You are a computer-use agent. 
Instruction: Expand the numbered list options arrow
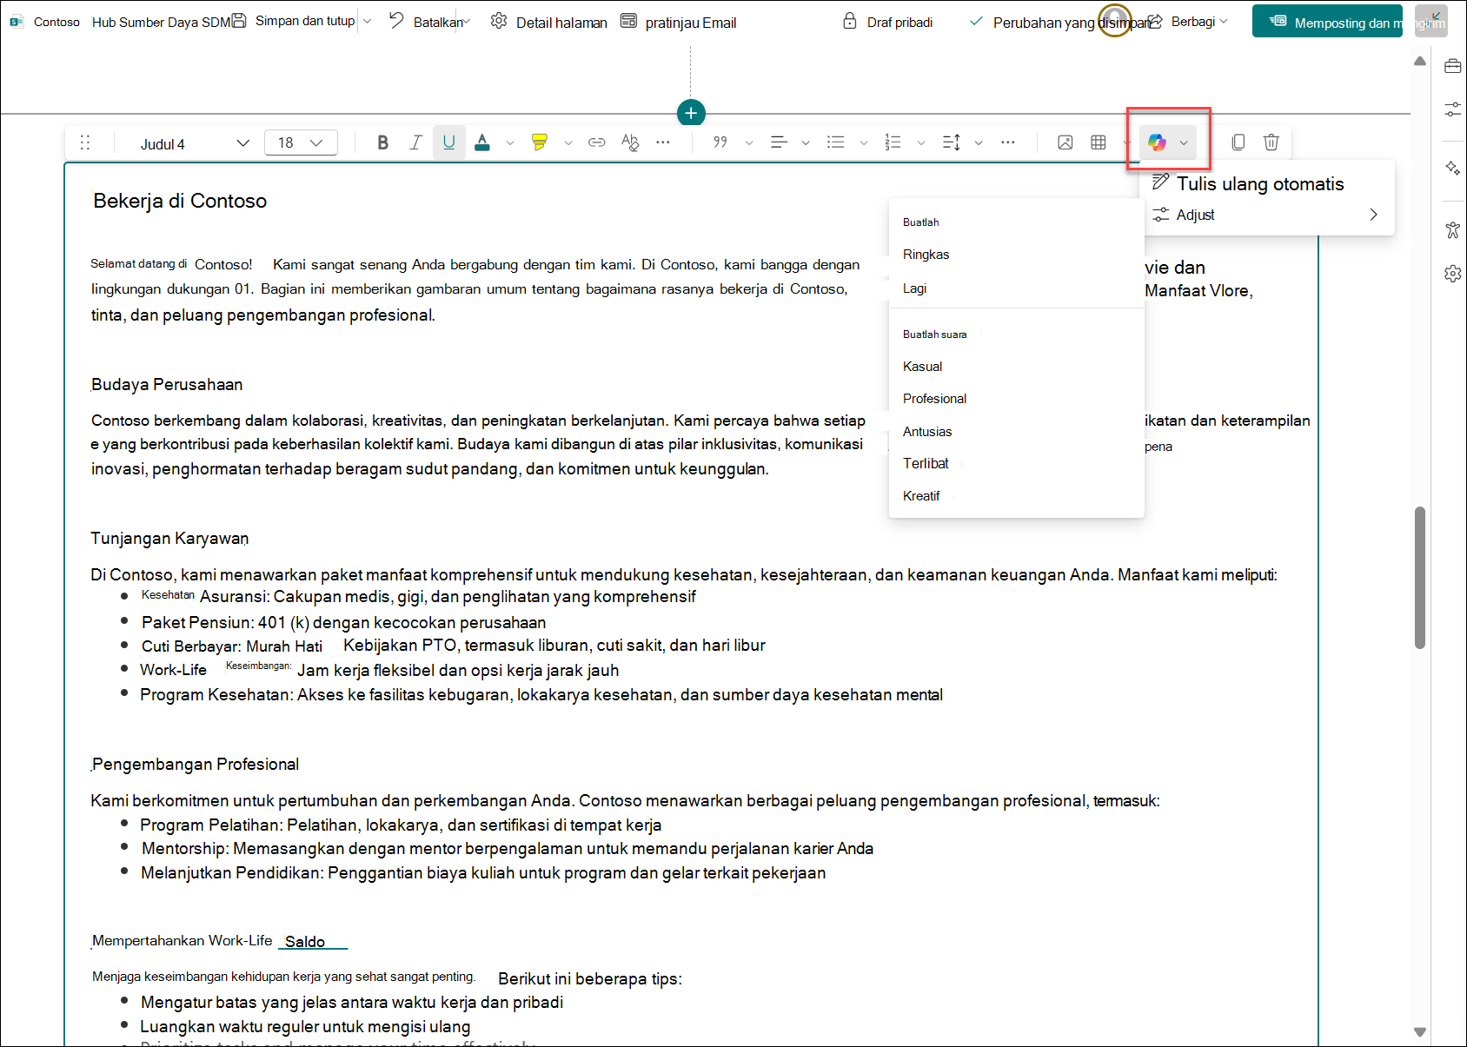coord(921,142)
